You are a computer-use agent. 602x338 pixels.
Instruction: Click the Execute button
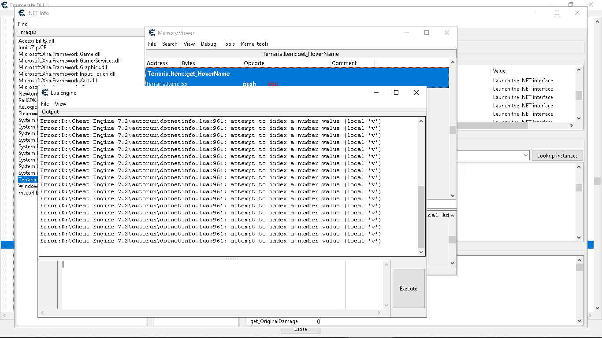click(408, 289)
